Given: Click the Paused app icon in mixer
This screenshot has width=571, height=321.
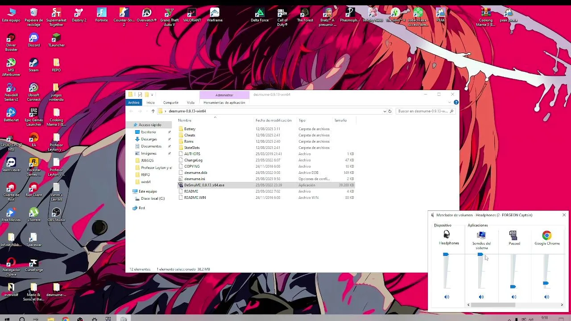Looking at the screenshot, I should 513,235.
